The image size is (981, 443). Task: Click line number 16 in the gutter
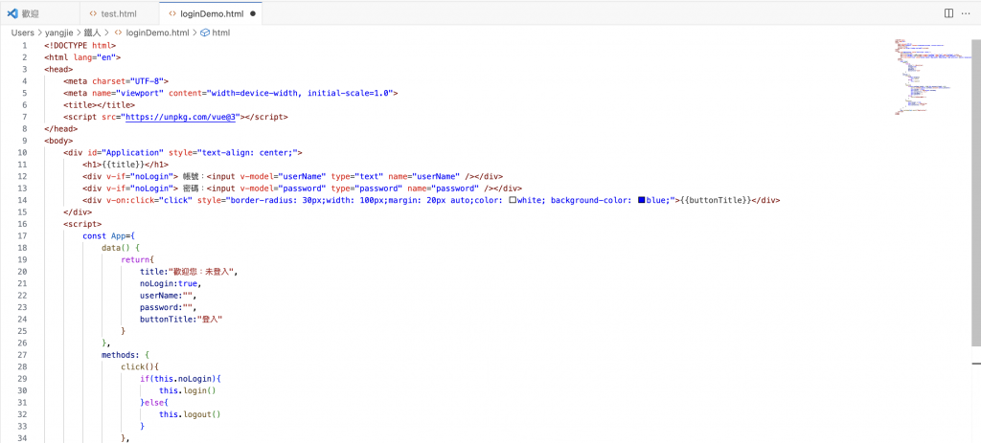point(23,224)
